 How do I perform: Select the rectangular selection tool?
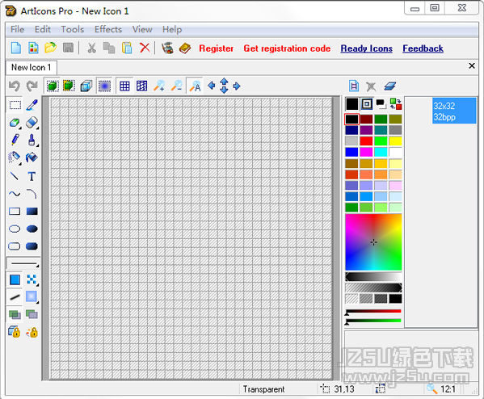click(15, 105)
